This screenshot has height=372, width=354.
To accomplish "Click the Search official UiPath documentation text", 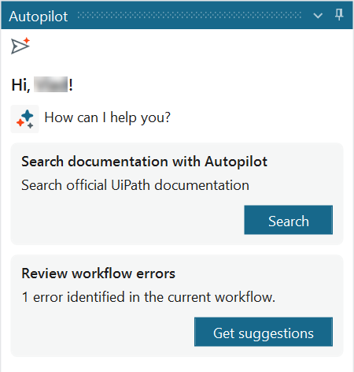I will coord(135,185).
